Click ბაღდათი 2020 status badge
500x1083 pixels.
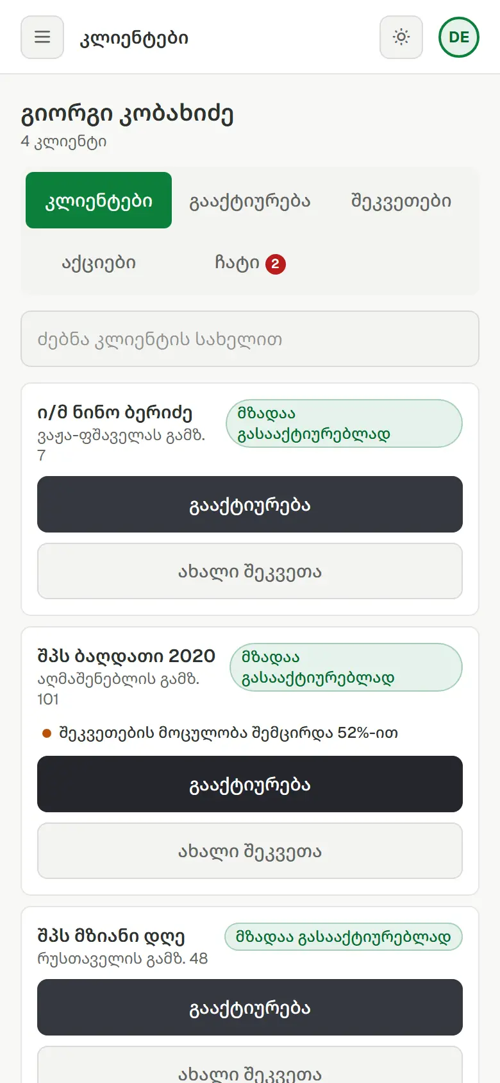click(x=346, y=667)
